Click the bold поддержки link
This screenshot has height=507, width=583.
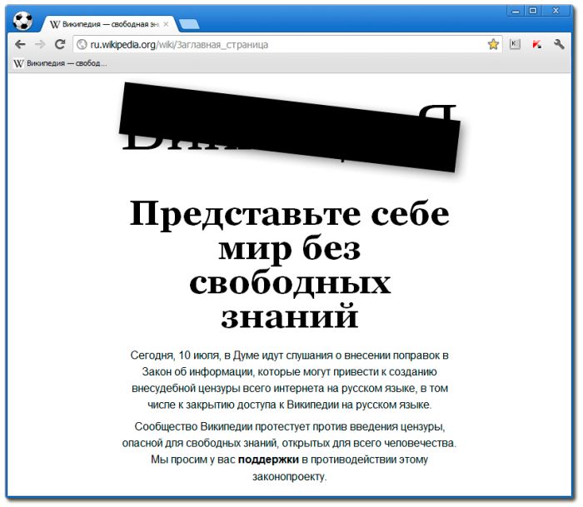(x=268, y=460)
